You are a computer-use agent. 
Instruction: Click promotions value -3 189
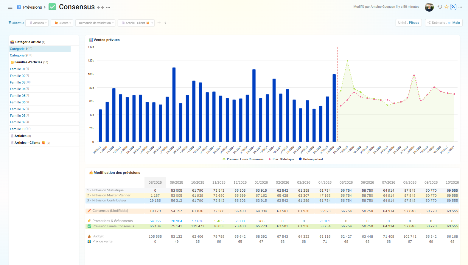[325, 221]
